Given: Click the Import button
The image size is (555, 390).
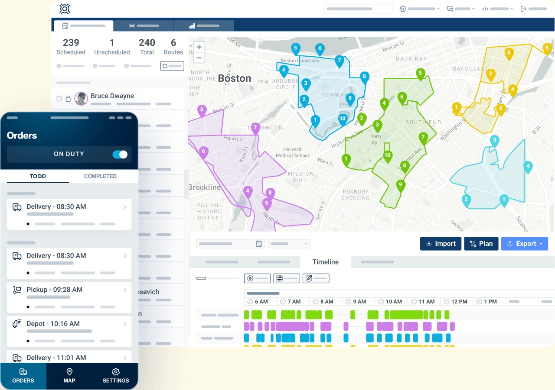Looking at the screenshot, I should click(441, 244).
